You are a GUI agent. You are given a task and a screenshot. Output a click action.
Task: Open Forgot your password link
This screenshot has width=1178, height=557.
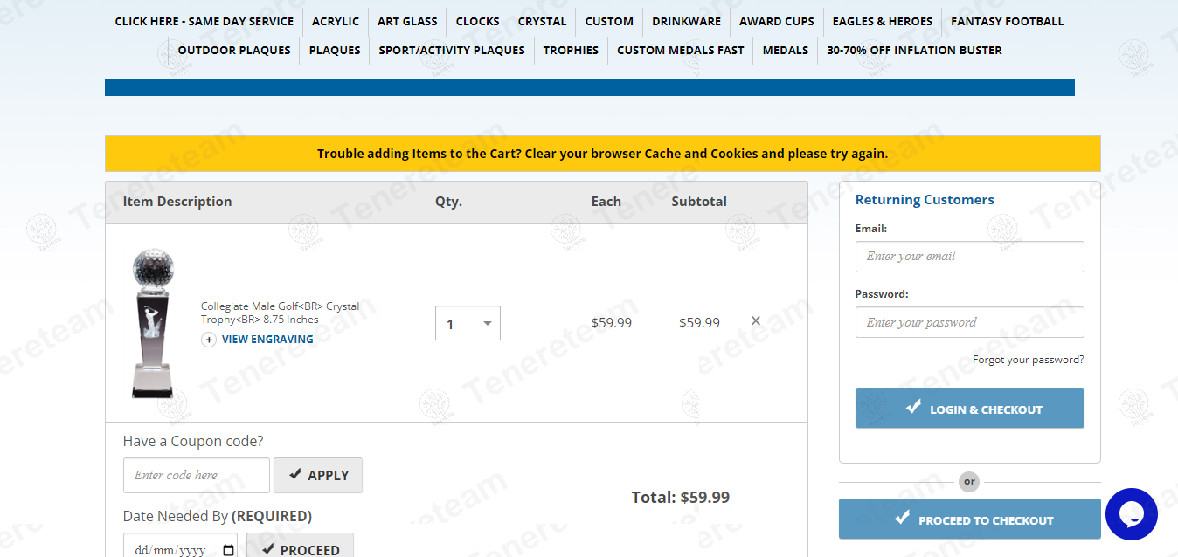coord(1028,360)
